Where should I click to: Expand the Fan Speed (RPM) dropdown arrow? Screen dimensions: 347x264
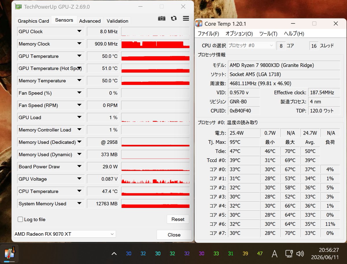coord(79,105)
